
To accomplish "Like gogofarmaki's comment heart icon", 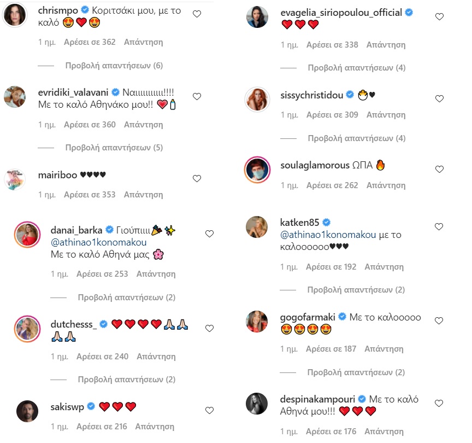I will click(x=439, y=321).
